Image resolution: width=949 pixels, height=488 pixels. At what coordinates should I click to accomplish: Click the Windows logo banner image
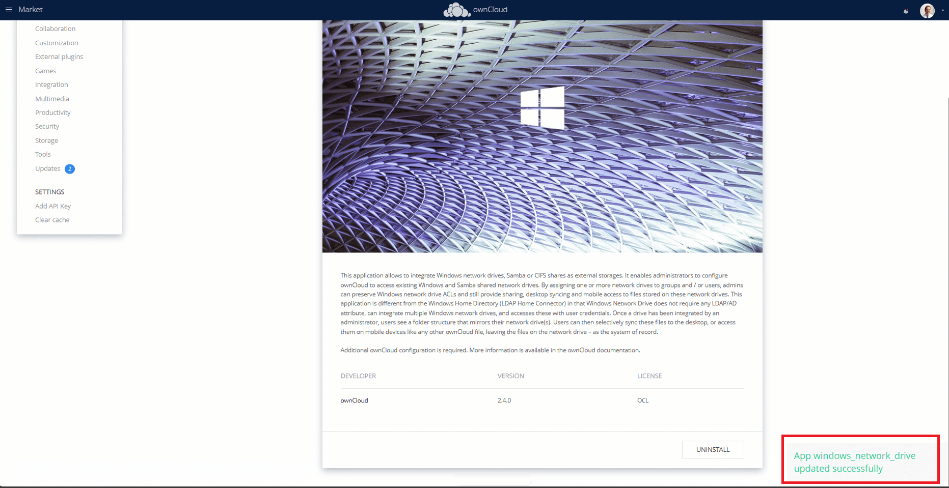click(543, 136)
